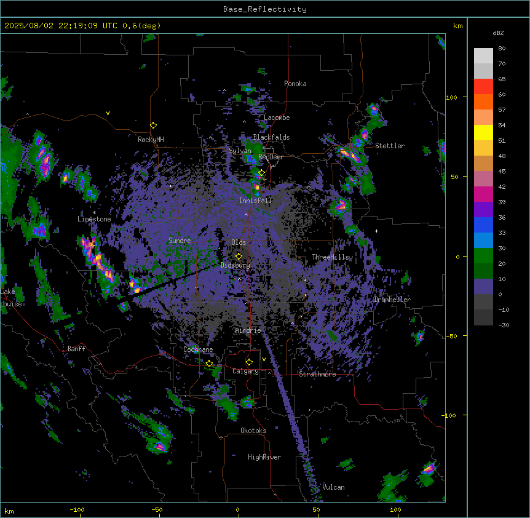Click the white plus marker north of Drumheller

(376, 231)
